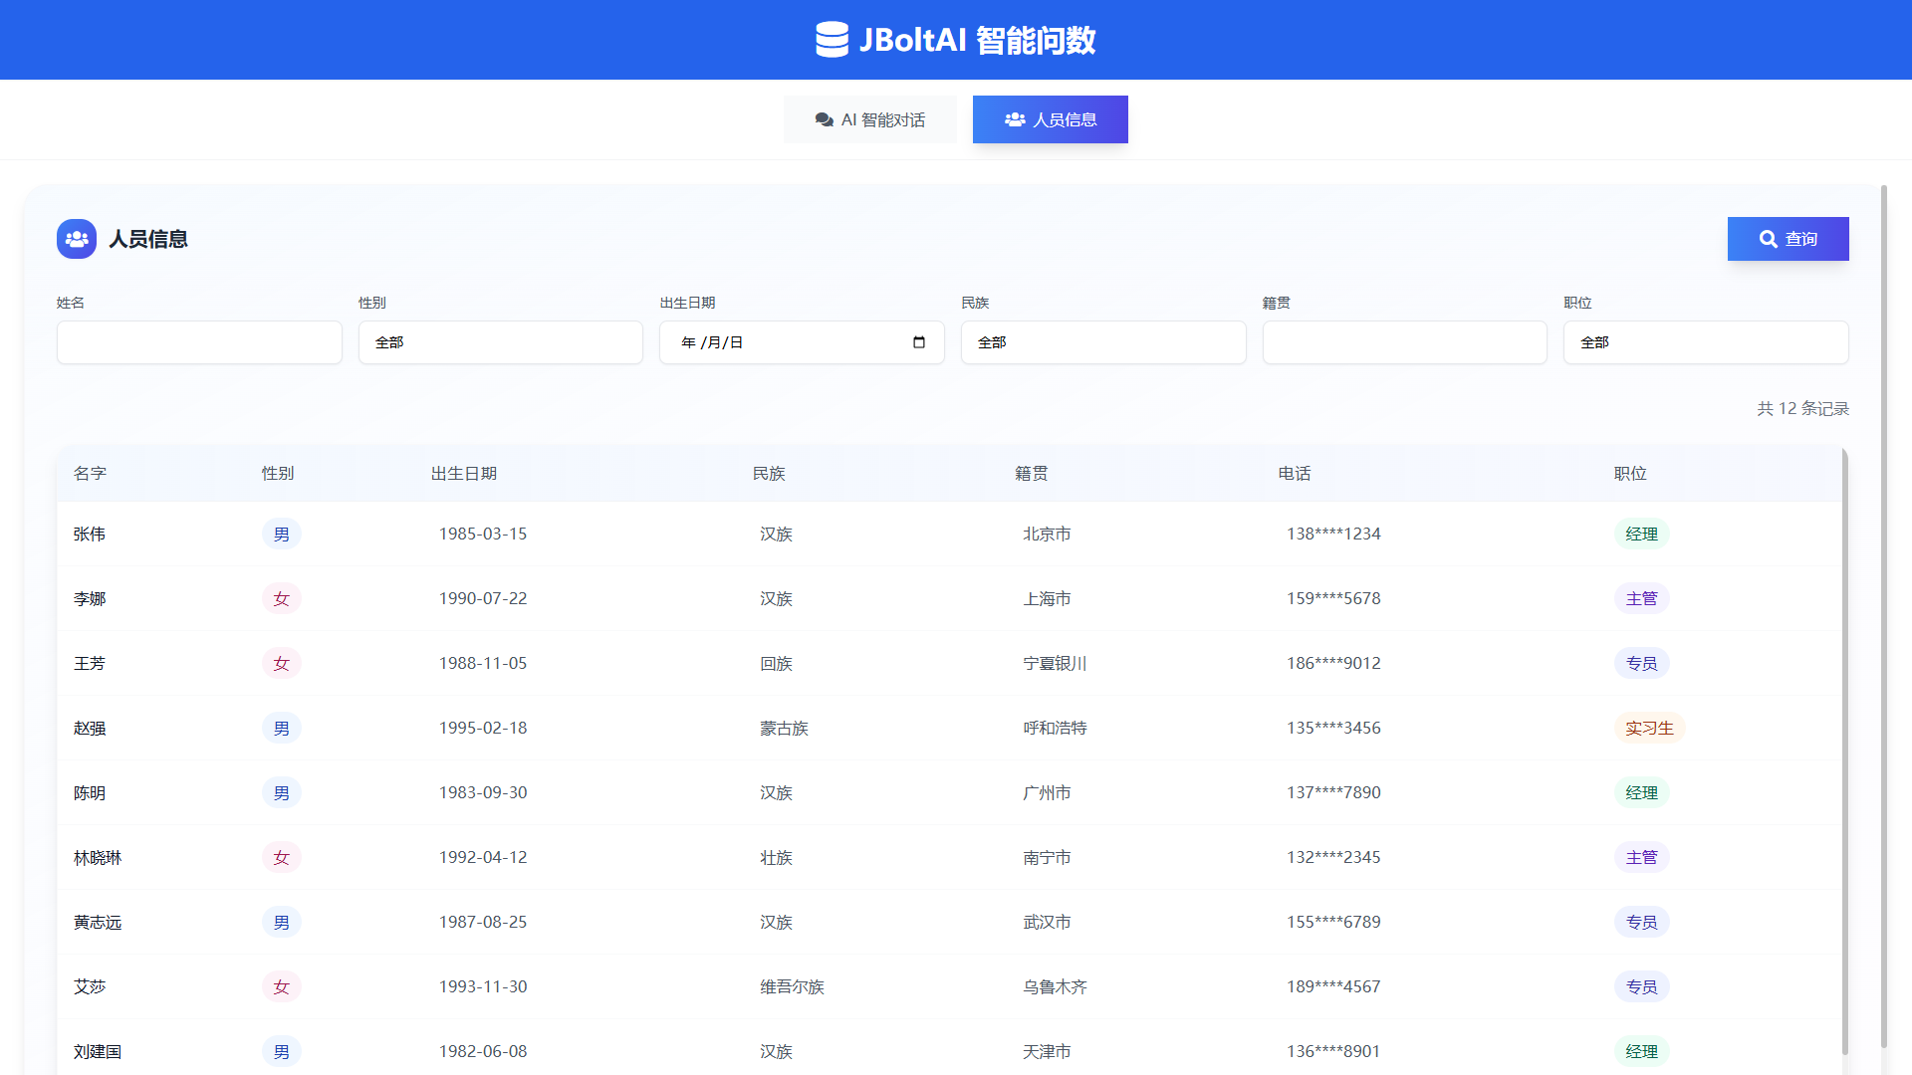Select the name cell 黄志远
The height and width of the screenshot is (1075, 1912).
(x=98, y=923)
